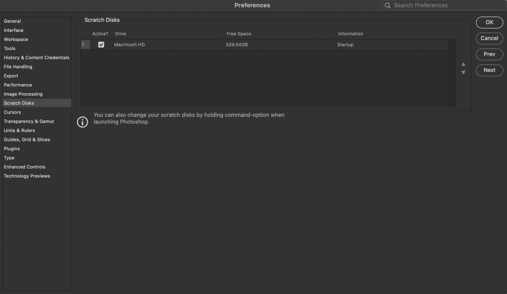507x294 pixels.
Task: Click the up arrow to reorder scratch disk
Action: click(x=463, y=64)
